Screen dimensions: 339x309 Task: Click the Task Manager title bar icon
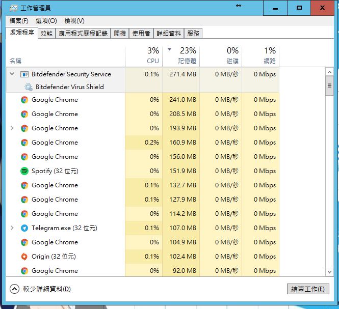coord(13,8)
